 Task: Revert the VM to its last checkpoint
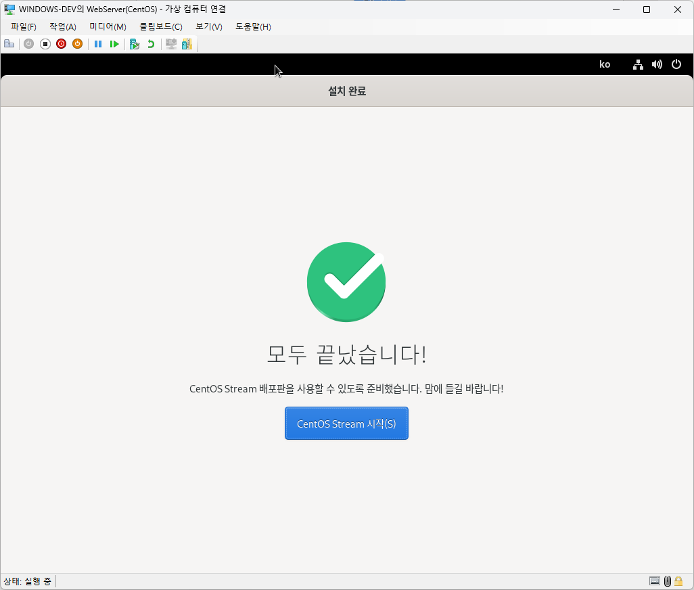pyautogui.click(x=149, y=44)
